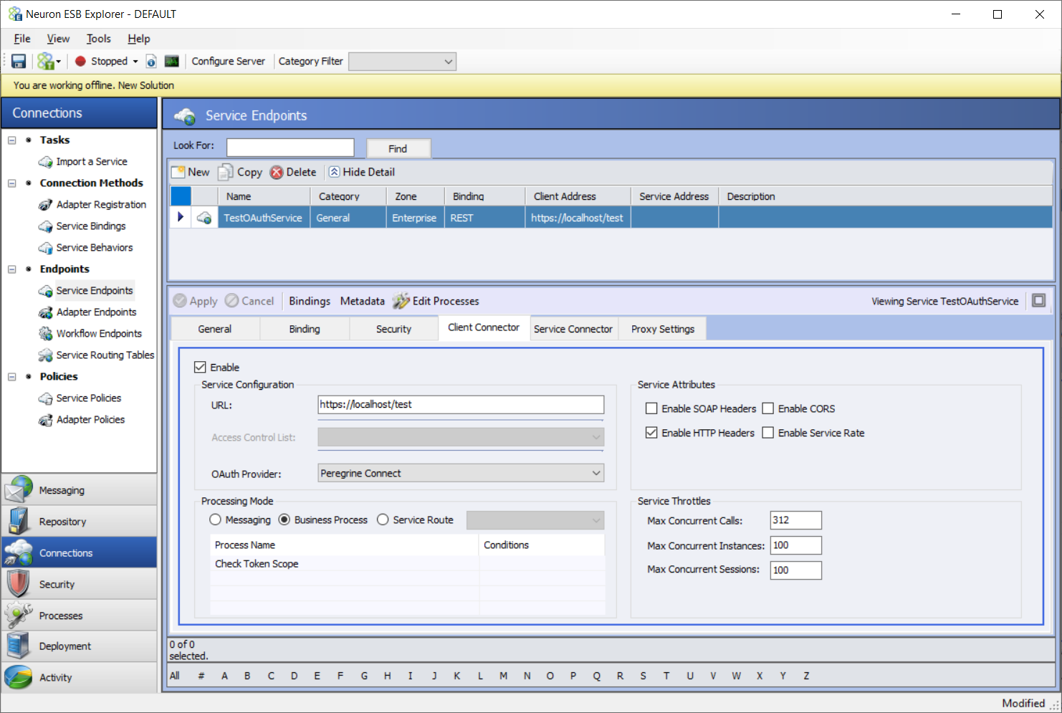
Task: Open the Activity navigation section
Action: 79,677
